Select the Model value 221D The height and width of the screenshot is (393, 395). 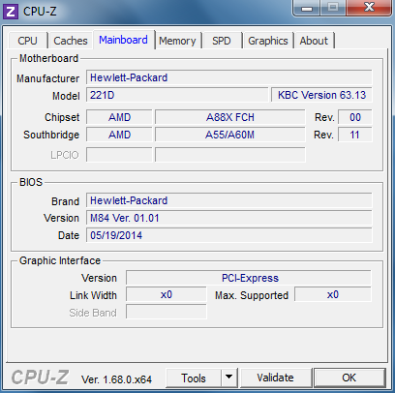[177, 95]
